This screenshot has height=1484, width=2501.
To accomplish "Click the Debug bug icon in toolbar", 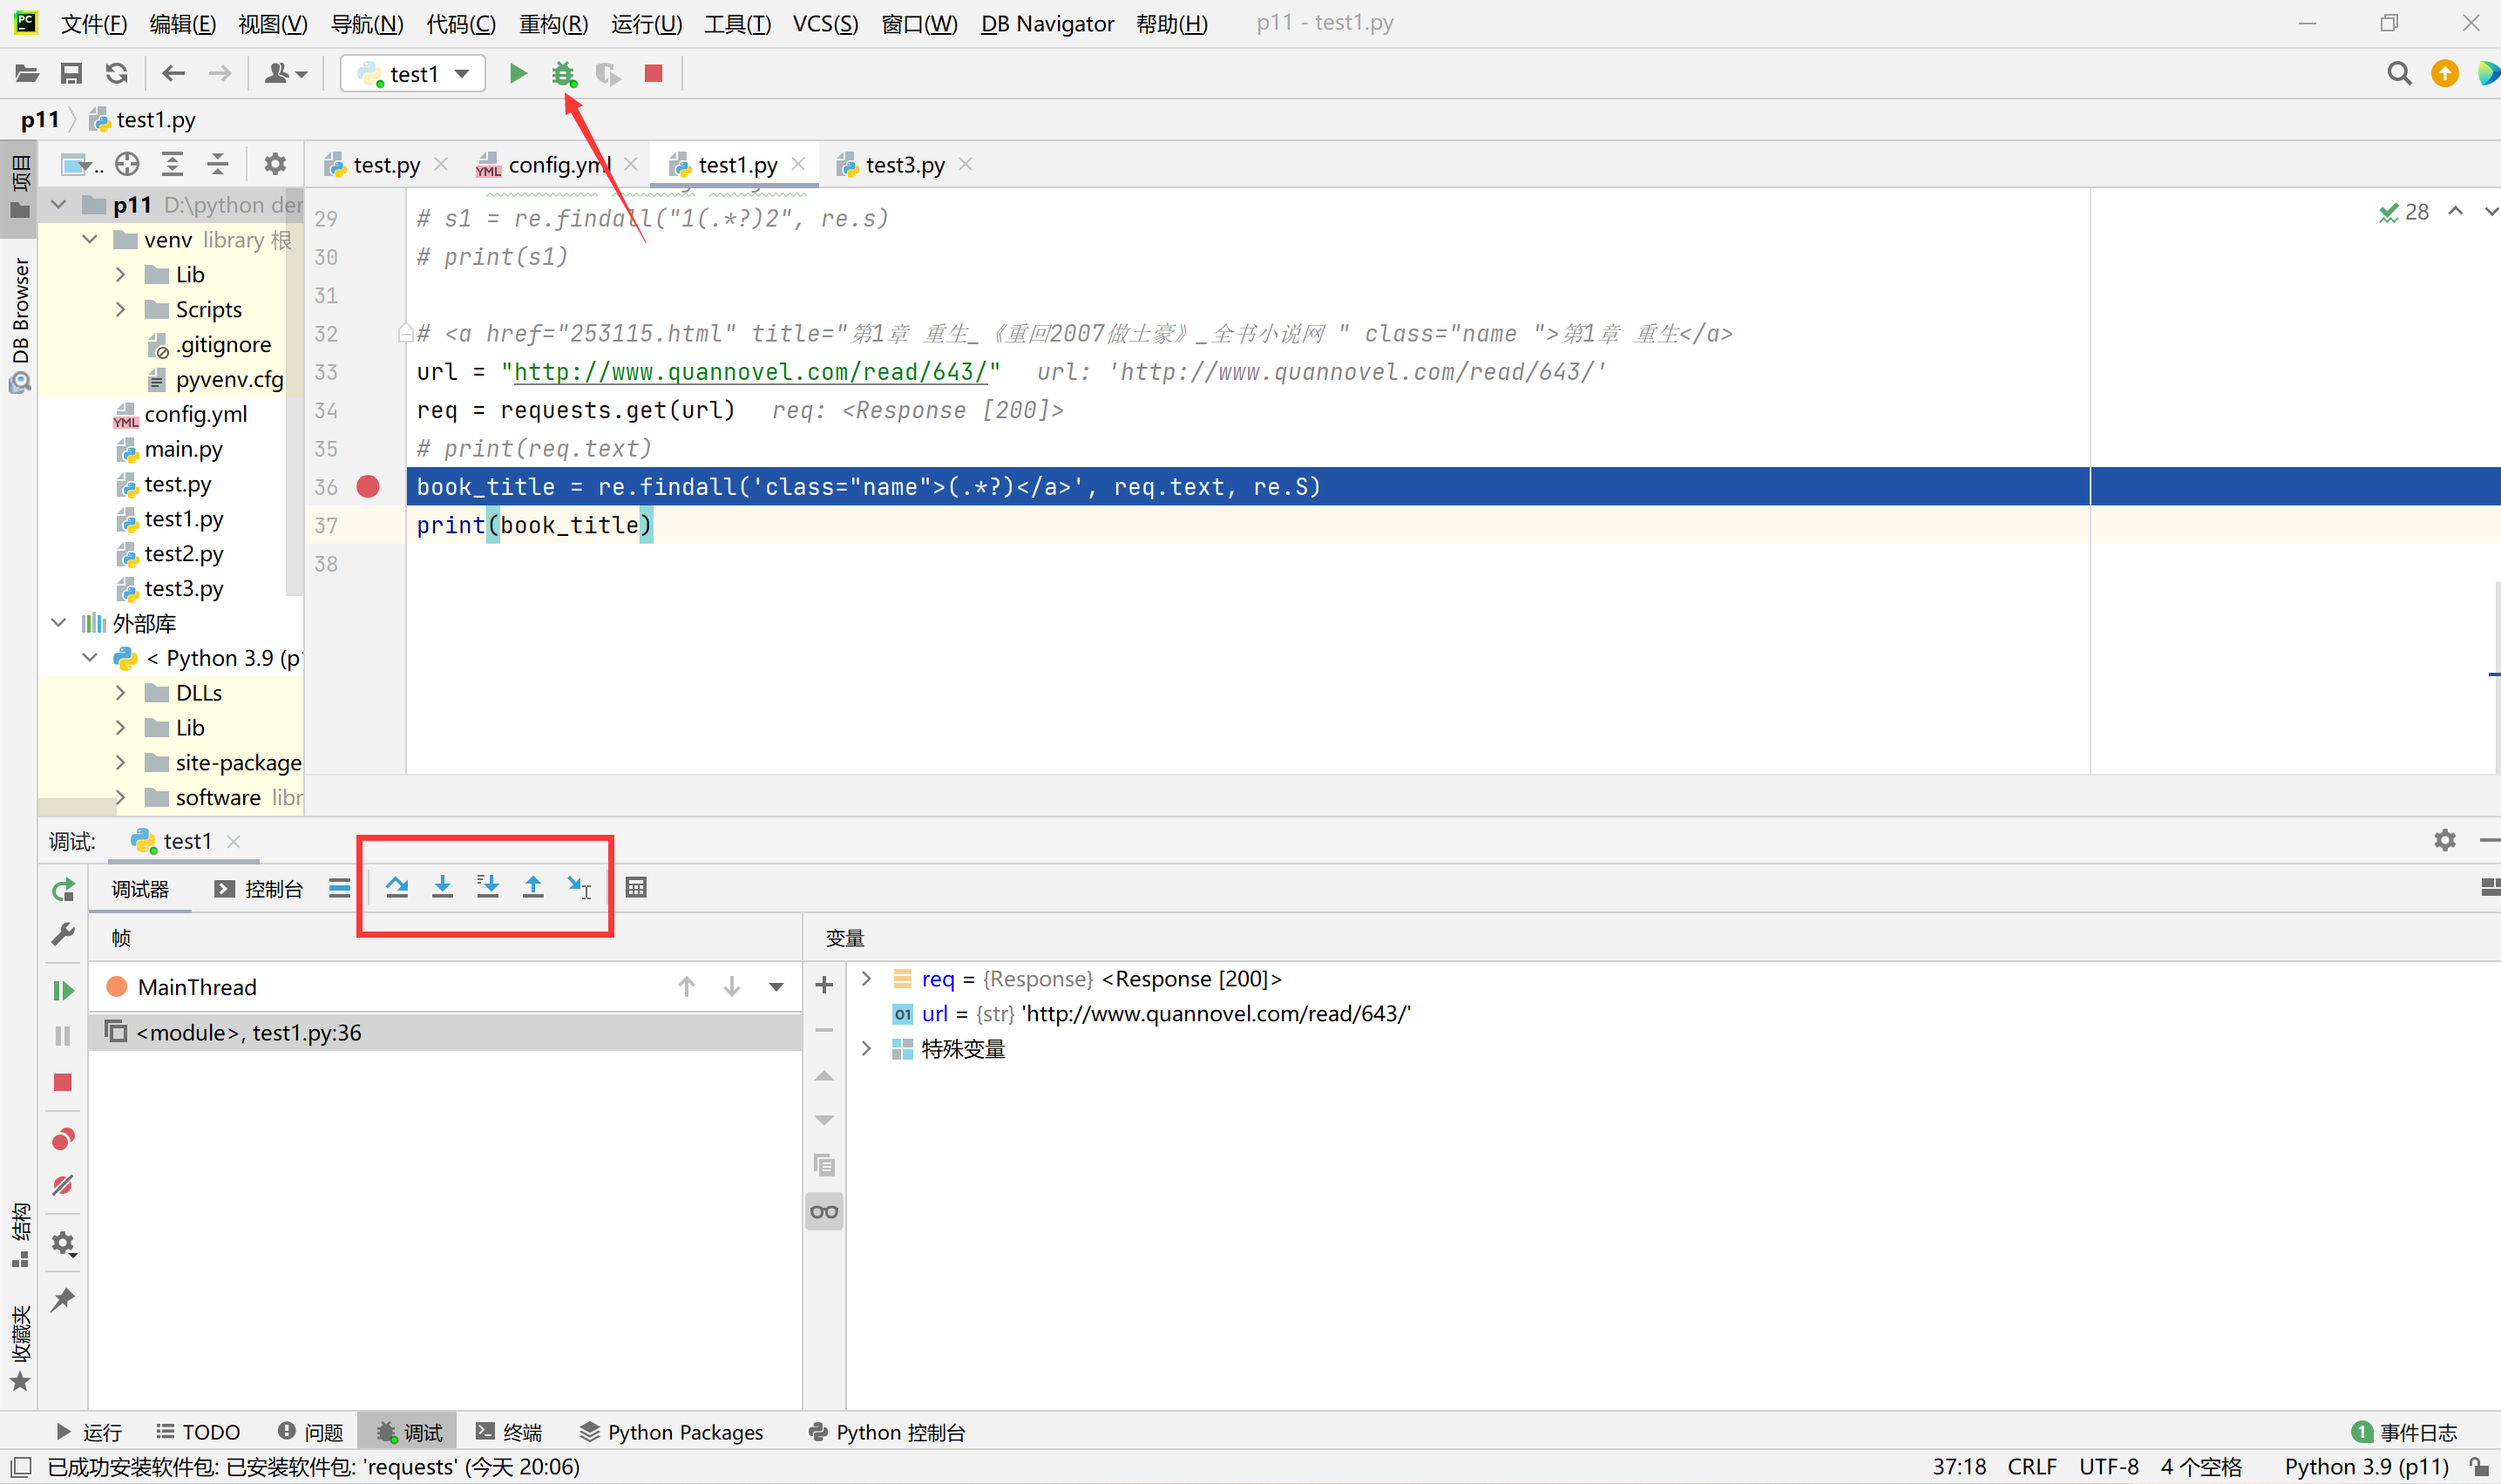I will (x=564, y=73).
